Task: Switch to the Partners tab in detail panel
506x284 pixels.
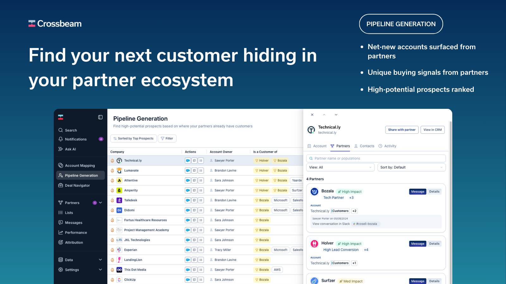Action: (340, 146)
